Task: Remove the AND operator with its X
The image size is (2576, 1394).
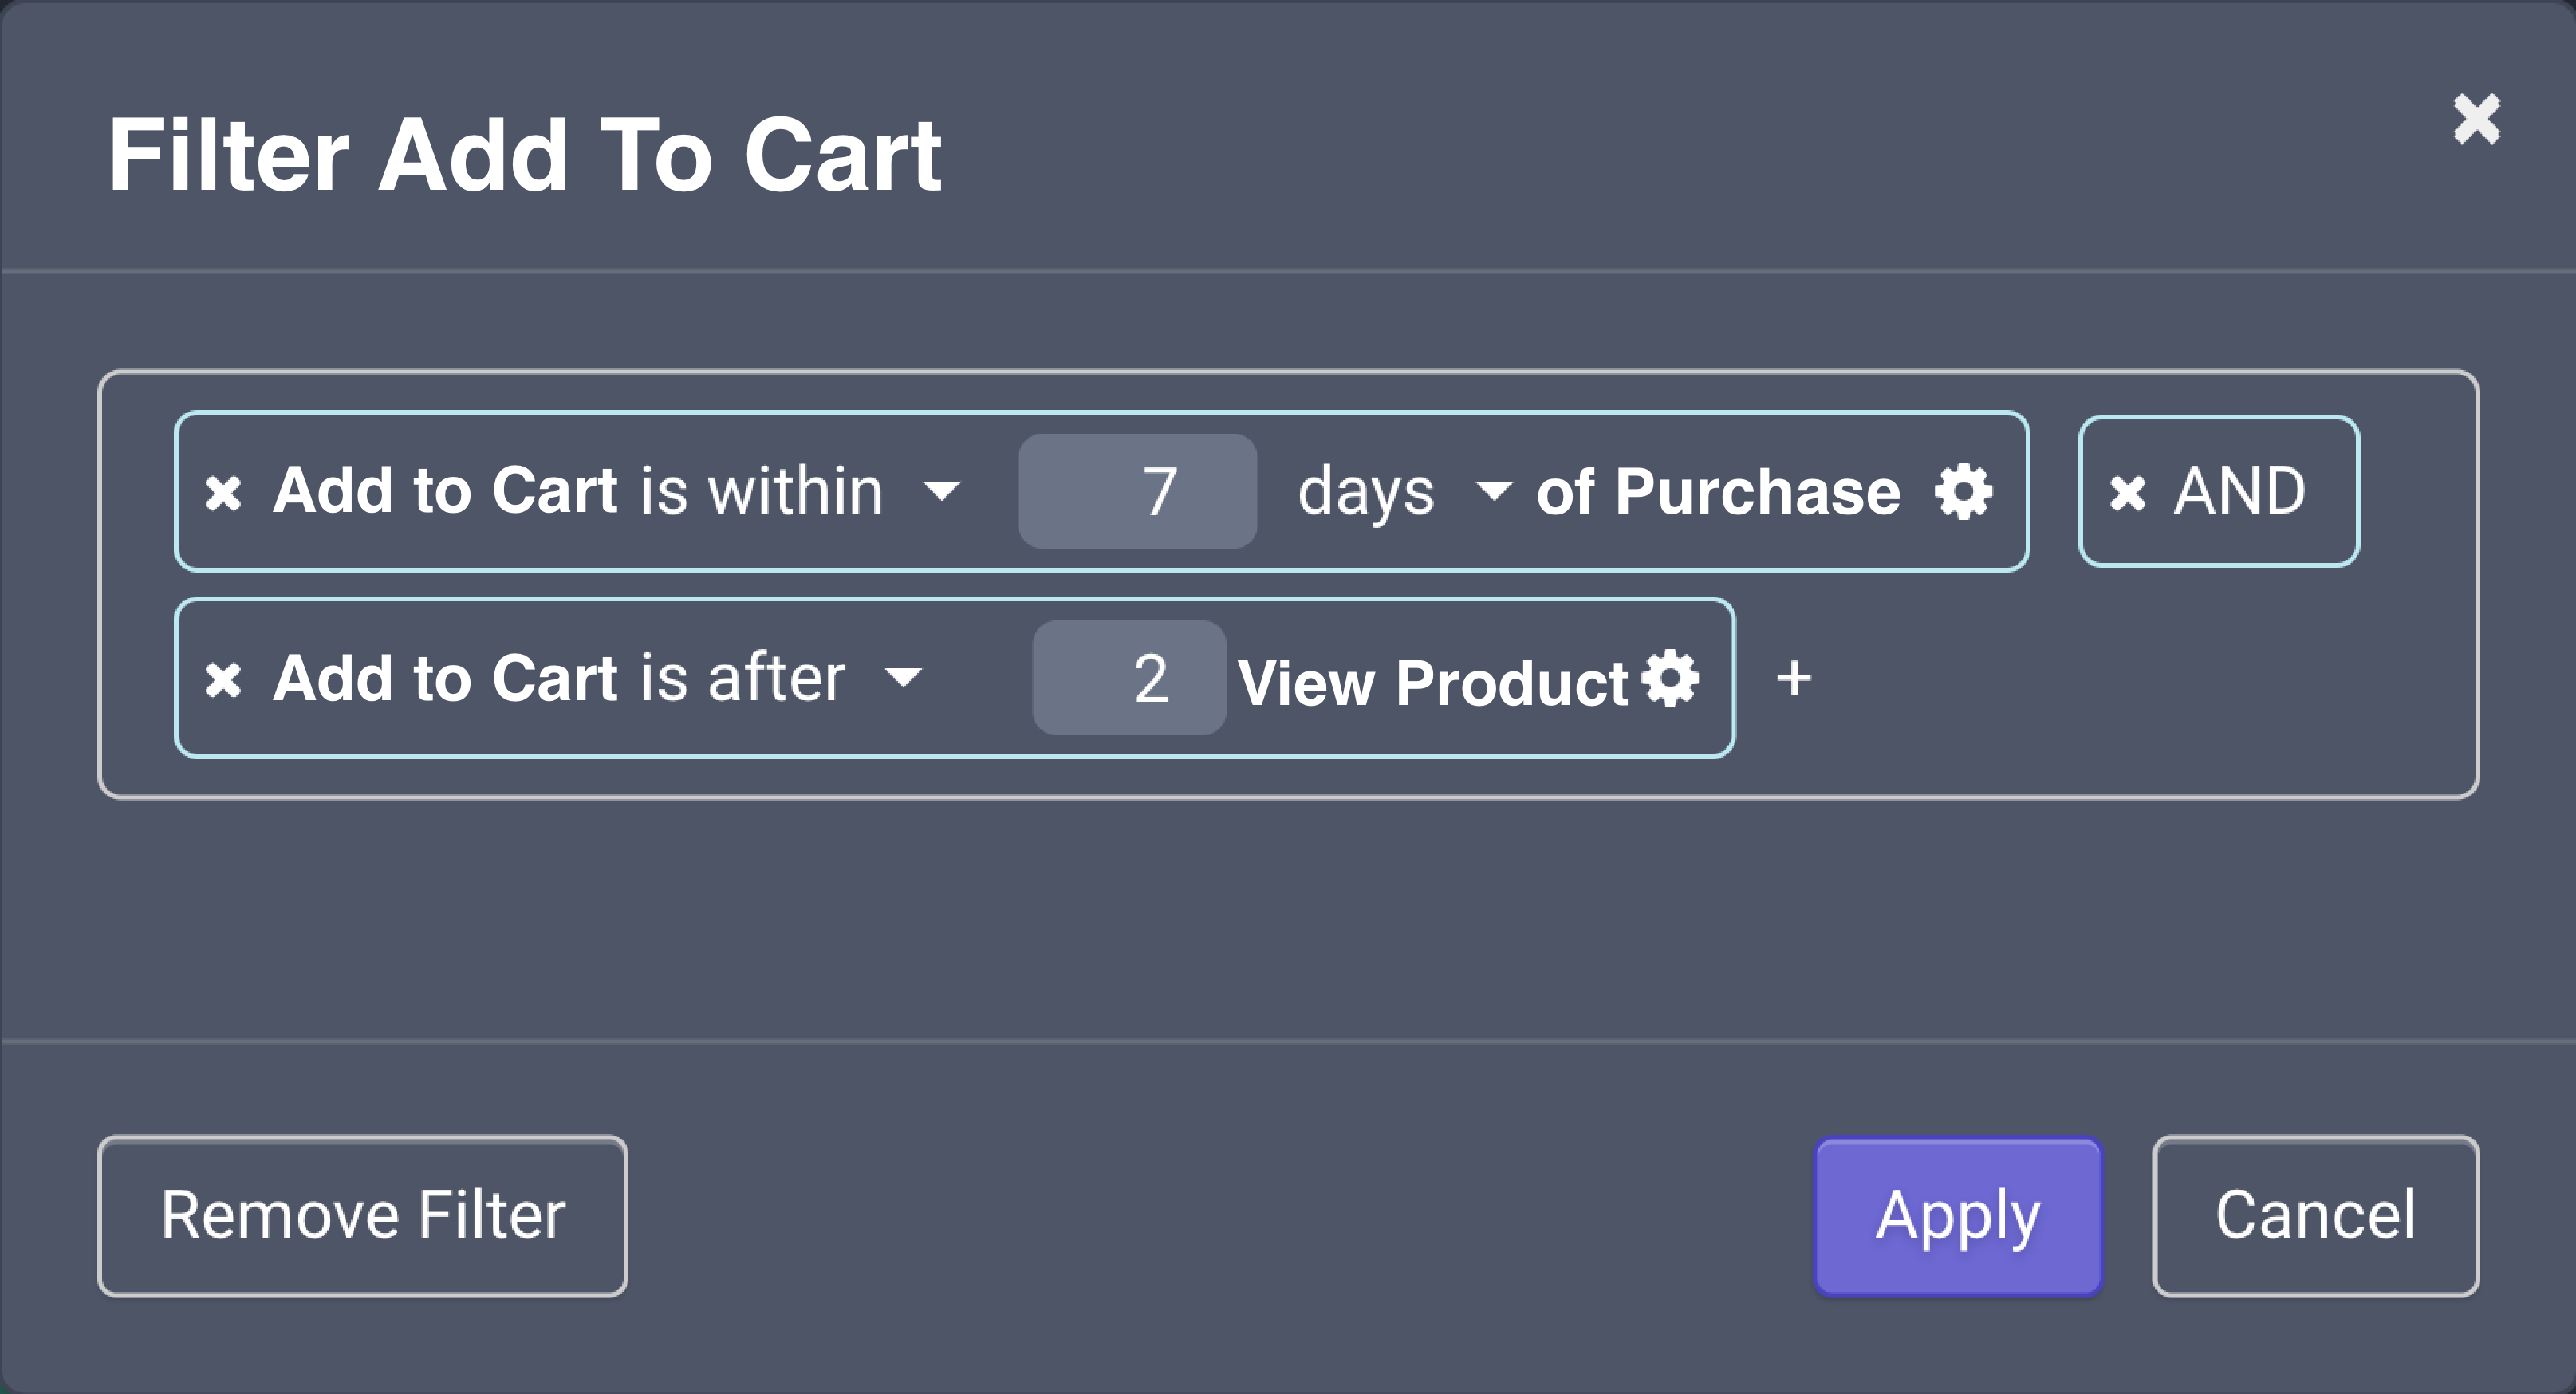Action: [2127, 492]
